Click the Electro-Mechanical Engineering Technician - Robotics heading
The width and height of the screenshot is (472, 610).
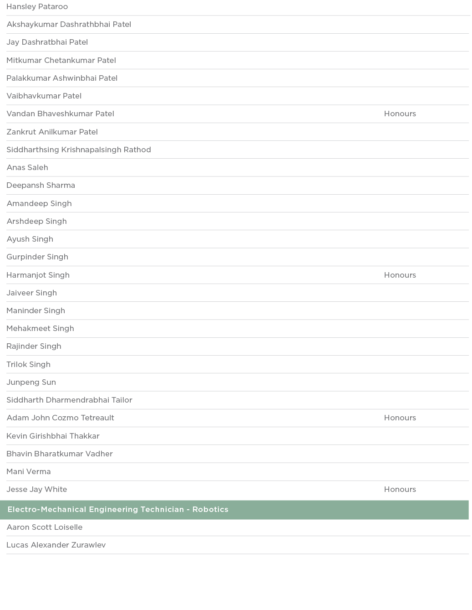[x=118, y=510]
